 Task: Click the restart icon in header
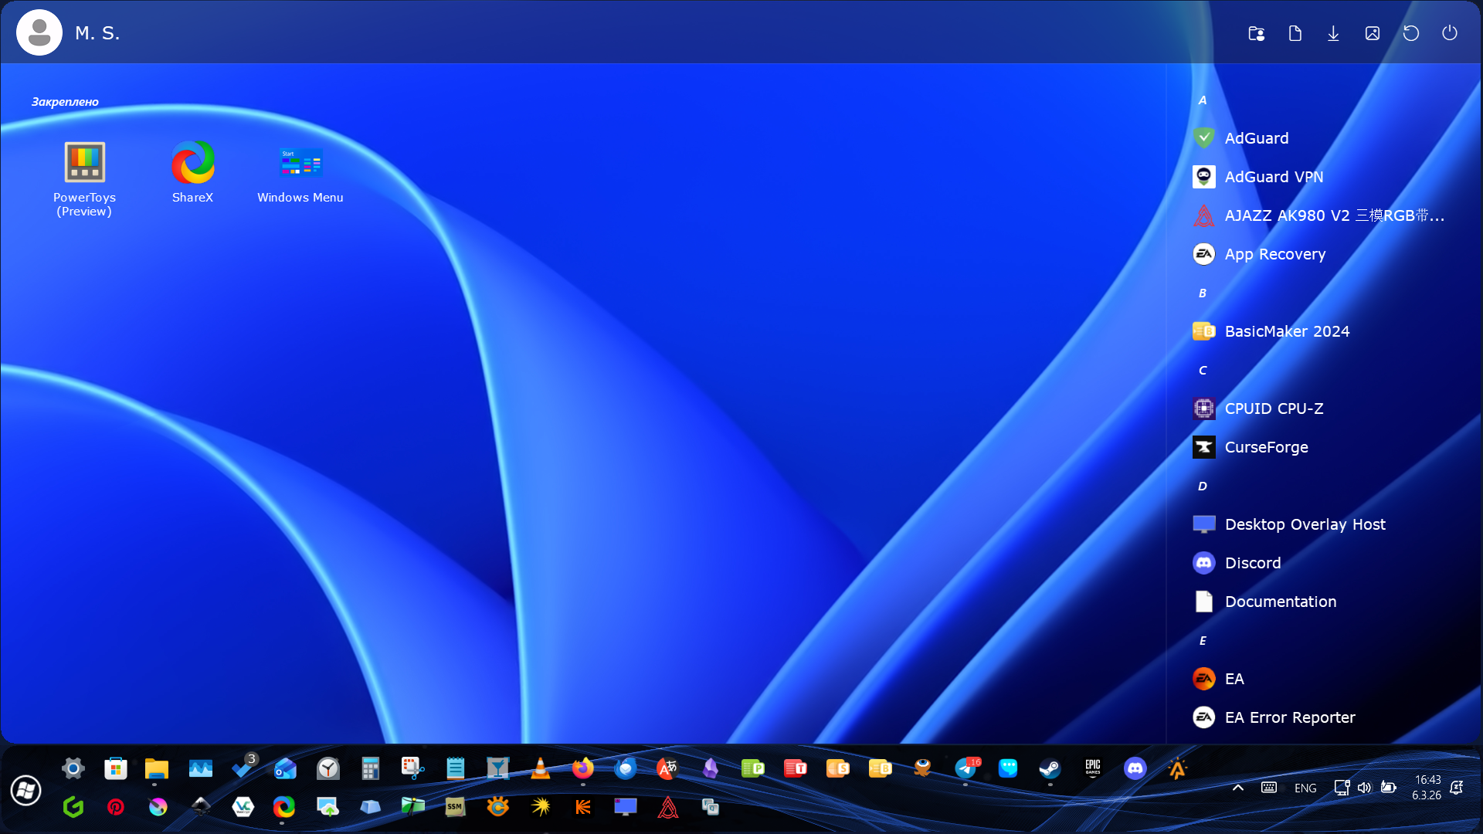[x=1411, y=33]
